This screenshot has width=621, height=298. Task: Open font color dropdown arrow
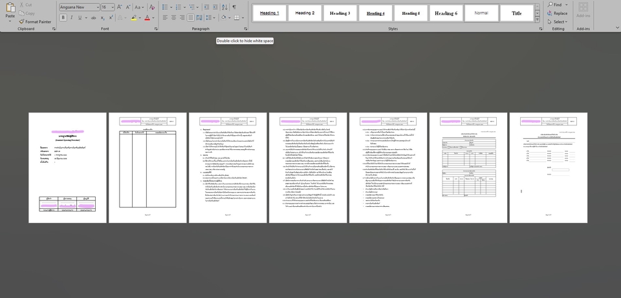pos(153,18)
